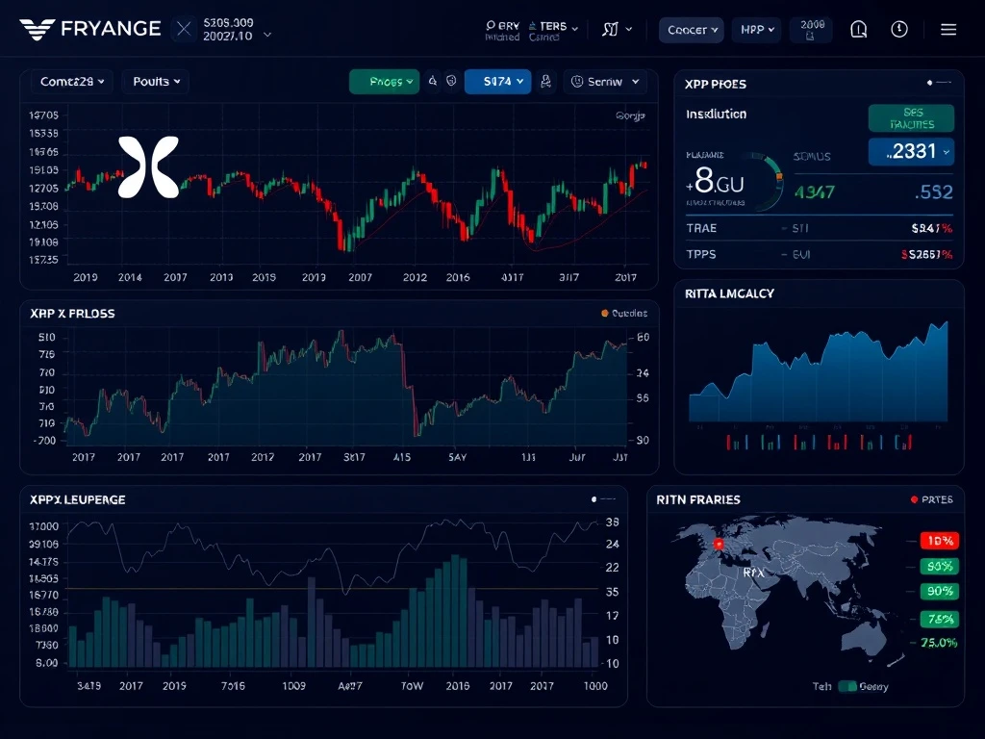The image size is (985, 739).
Task: Click the red map marker on Europe
Action: tap(719, 545)
